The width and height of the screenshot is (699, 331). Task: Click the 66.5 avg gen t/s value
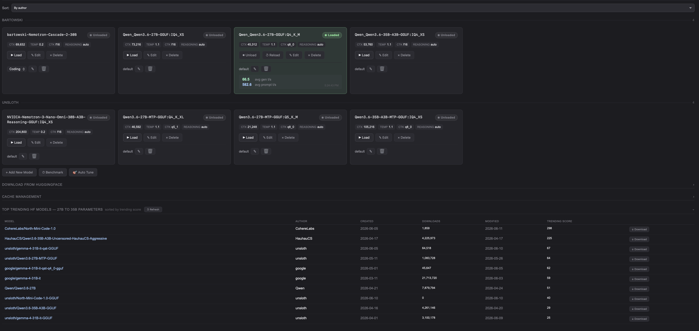246,80
